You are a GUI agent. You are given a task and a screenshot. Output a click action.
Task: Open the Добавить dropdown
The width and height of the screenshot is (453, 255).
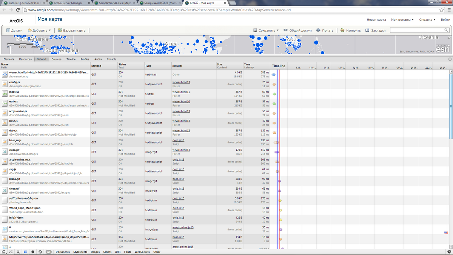point(40,30)
